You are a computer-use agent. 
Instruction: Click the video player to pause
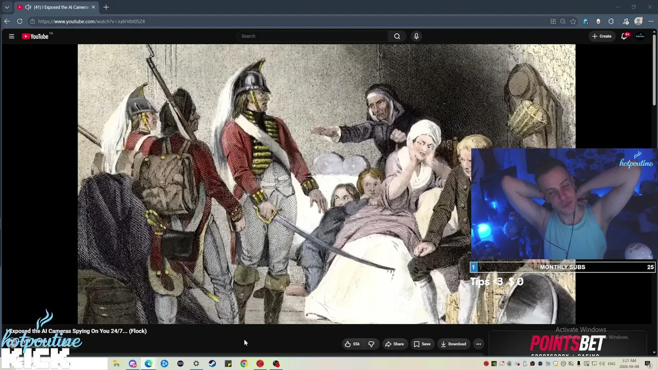[326, 184]
